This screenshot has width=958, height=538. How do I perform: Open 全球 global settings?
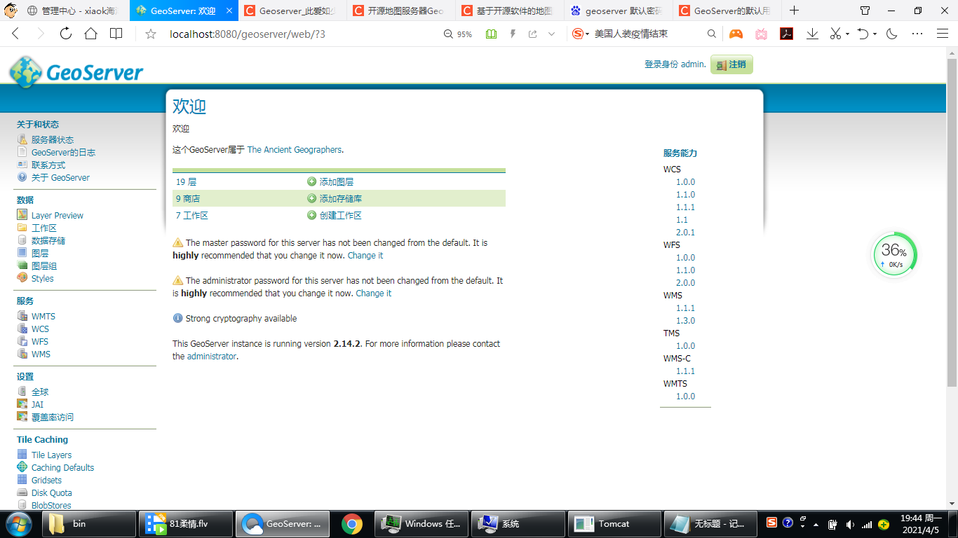point(39,392)
